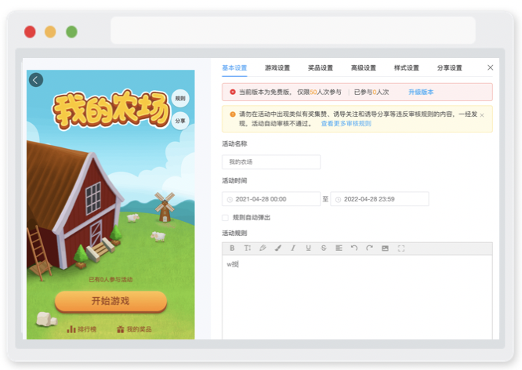Screen dimensions: 522x370
Task: Click the undo icon in editor
Action: pyautogui.click(x=354, y=248)
